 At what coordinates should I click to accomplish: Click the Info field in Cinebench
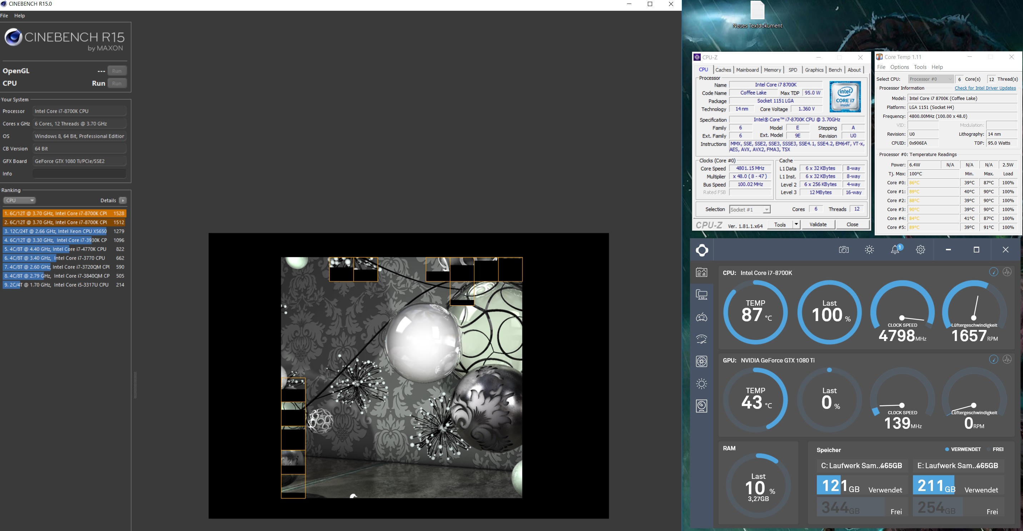point(79,174)
